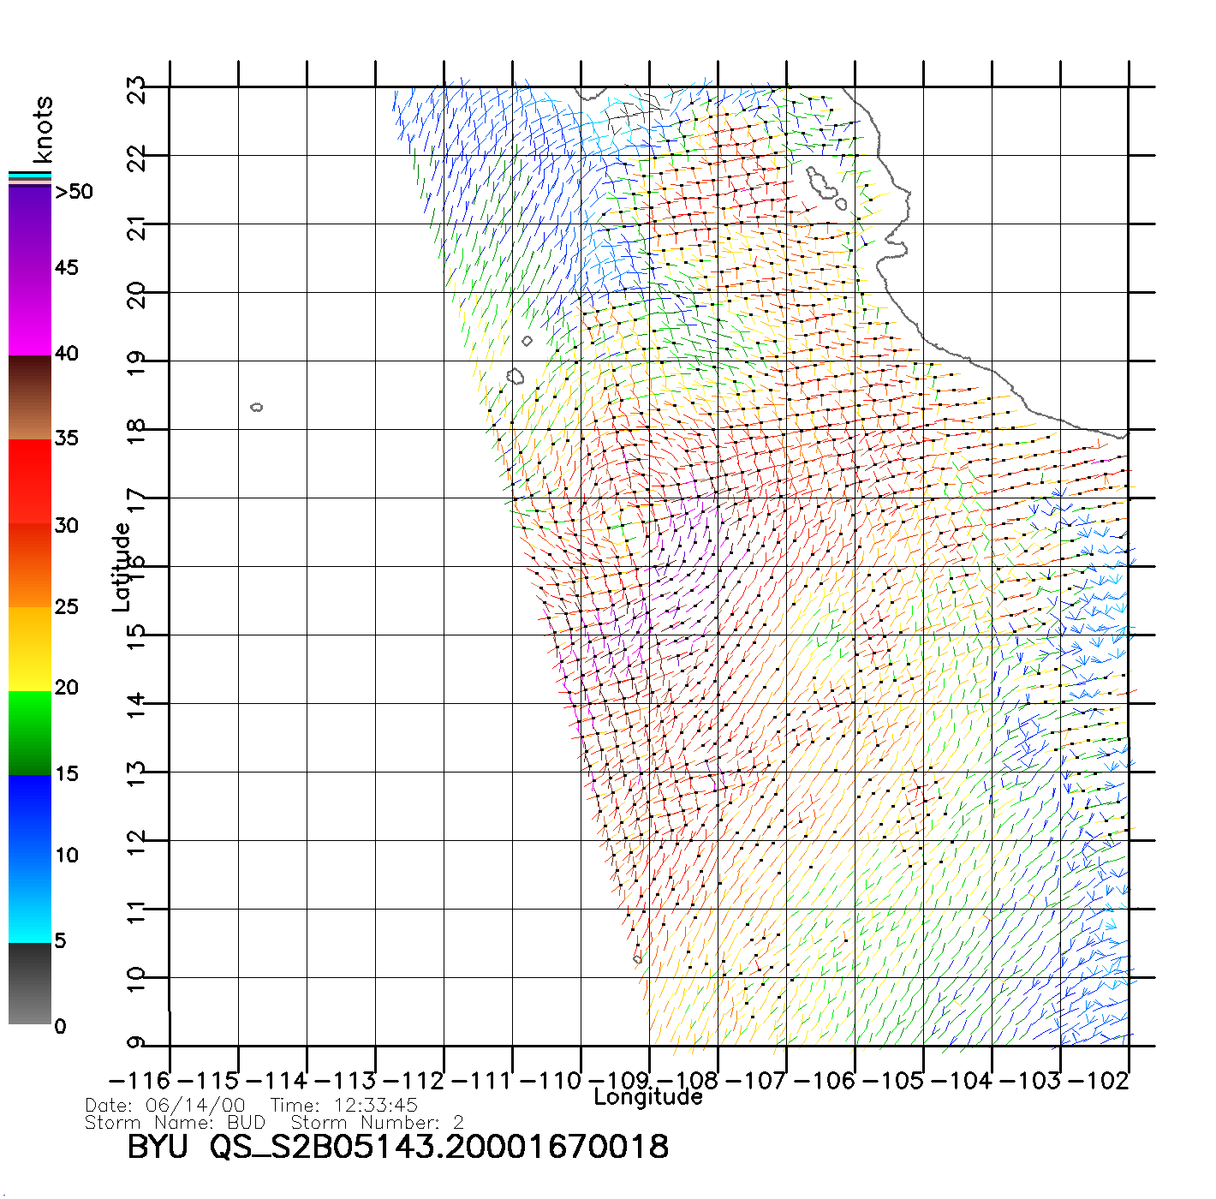Select the brown 35–40 knots legend band
This screenshot has width=1216, height=1199.
click(30, 398)
